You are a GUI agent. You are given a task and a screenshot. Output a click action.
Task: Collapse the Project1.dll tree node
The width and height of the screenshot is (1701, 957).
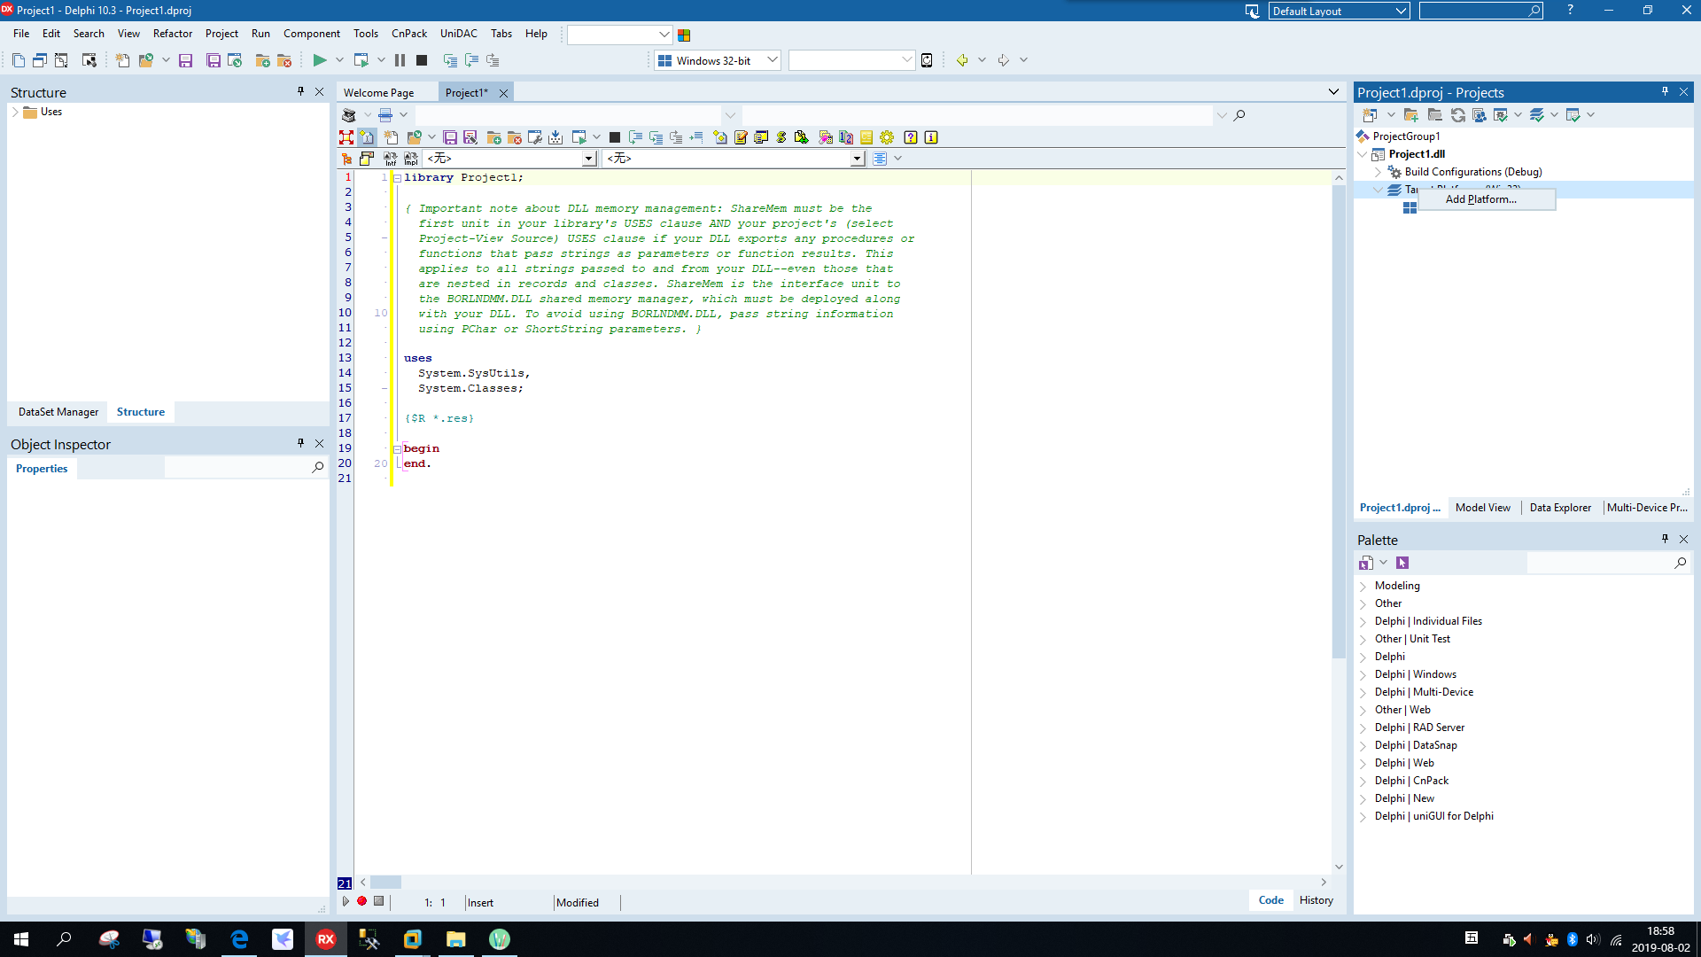(1363, 154)
